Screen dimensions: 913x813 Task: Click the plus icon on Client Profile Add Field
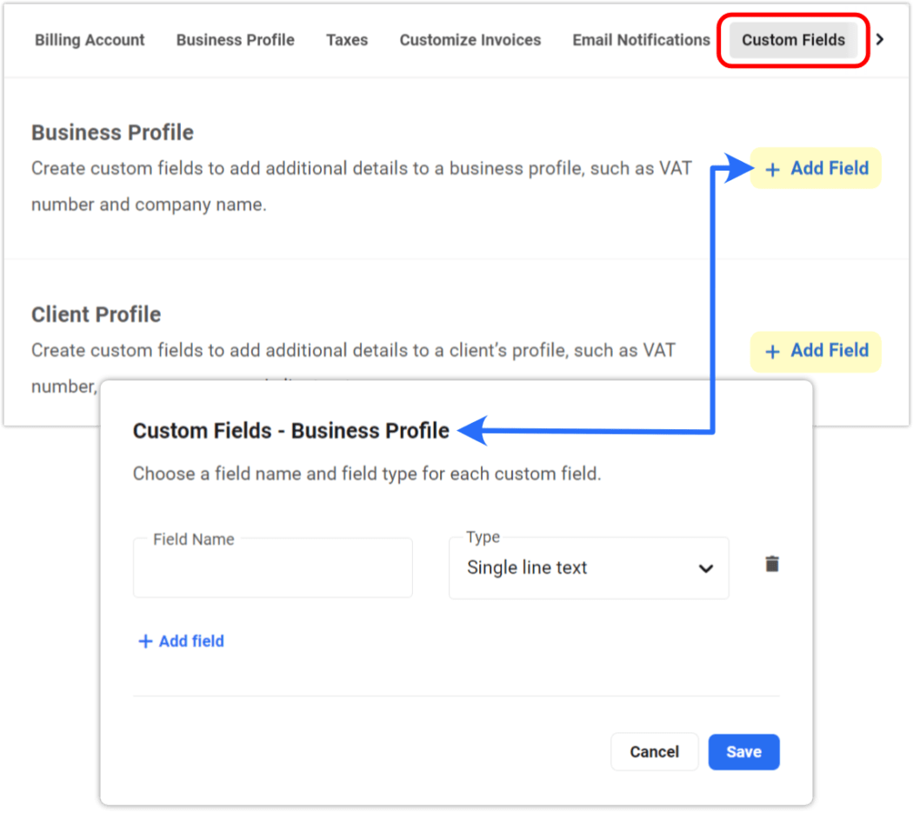(x=773, y=352)
